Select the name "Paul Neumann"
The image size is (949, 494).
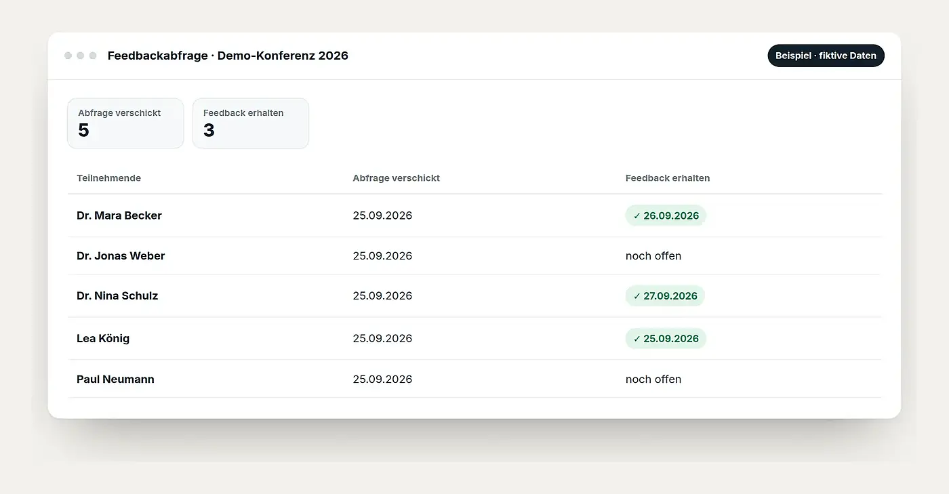[115, 379]
